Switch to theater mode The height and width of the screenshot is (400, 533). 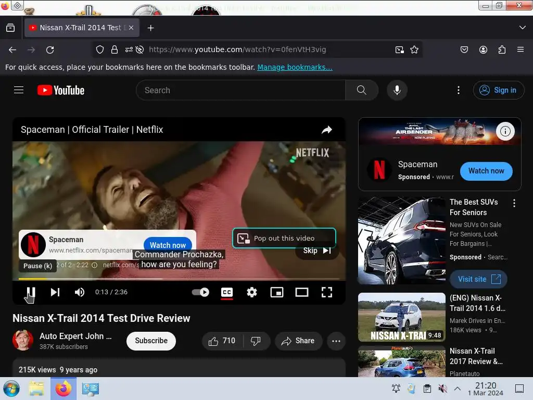301,292
